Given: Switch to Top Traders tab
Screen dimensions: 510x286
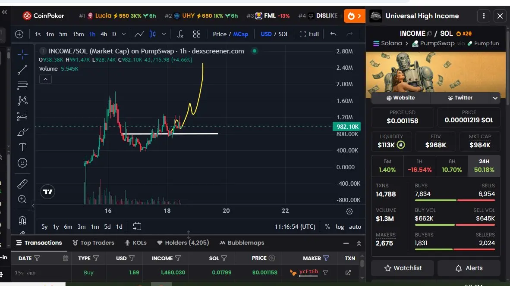Looking at the screenshot, I should tap(93, 243).
